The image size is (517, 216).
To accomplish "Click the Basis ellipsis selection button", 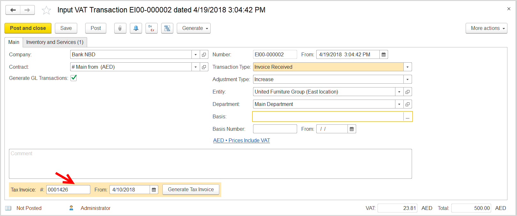I will [x=408, y=116].
